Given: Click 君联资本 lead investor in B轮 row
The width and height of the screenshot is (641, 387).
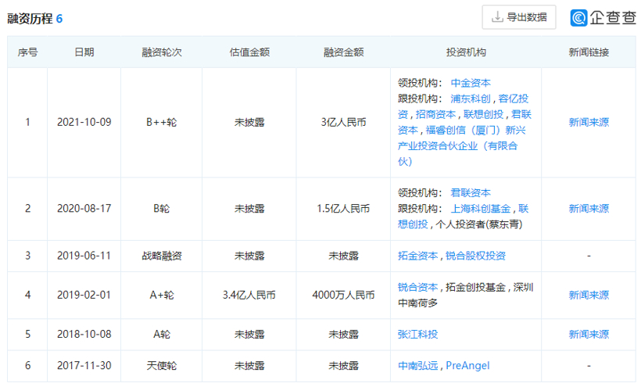Looking at the screenshot, I should (471, 192).
